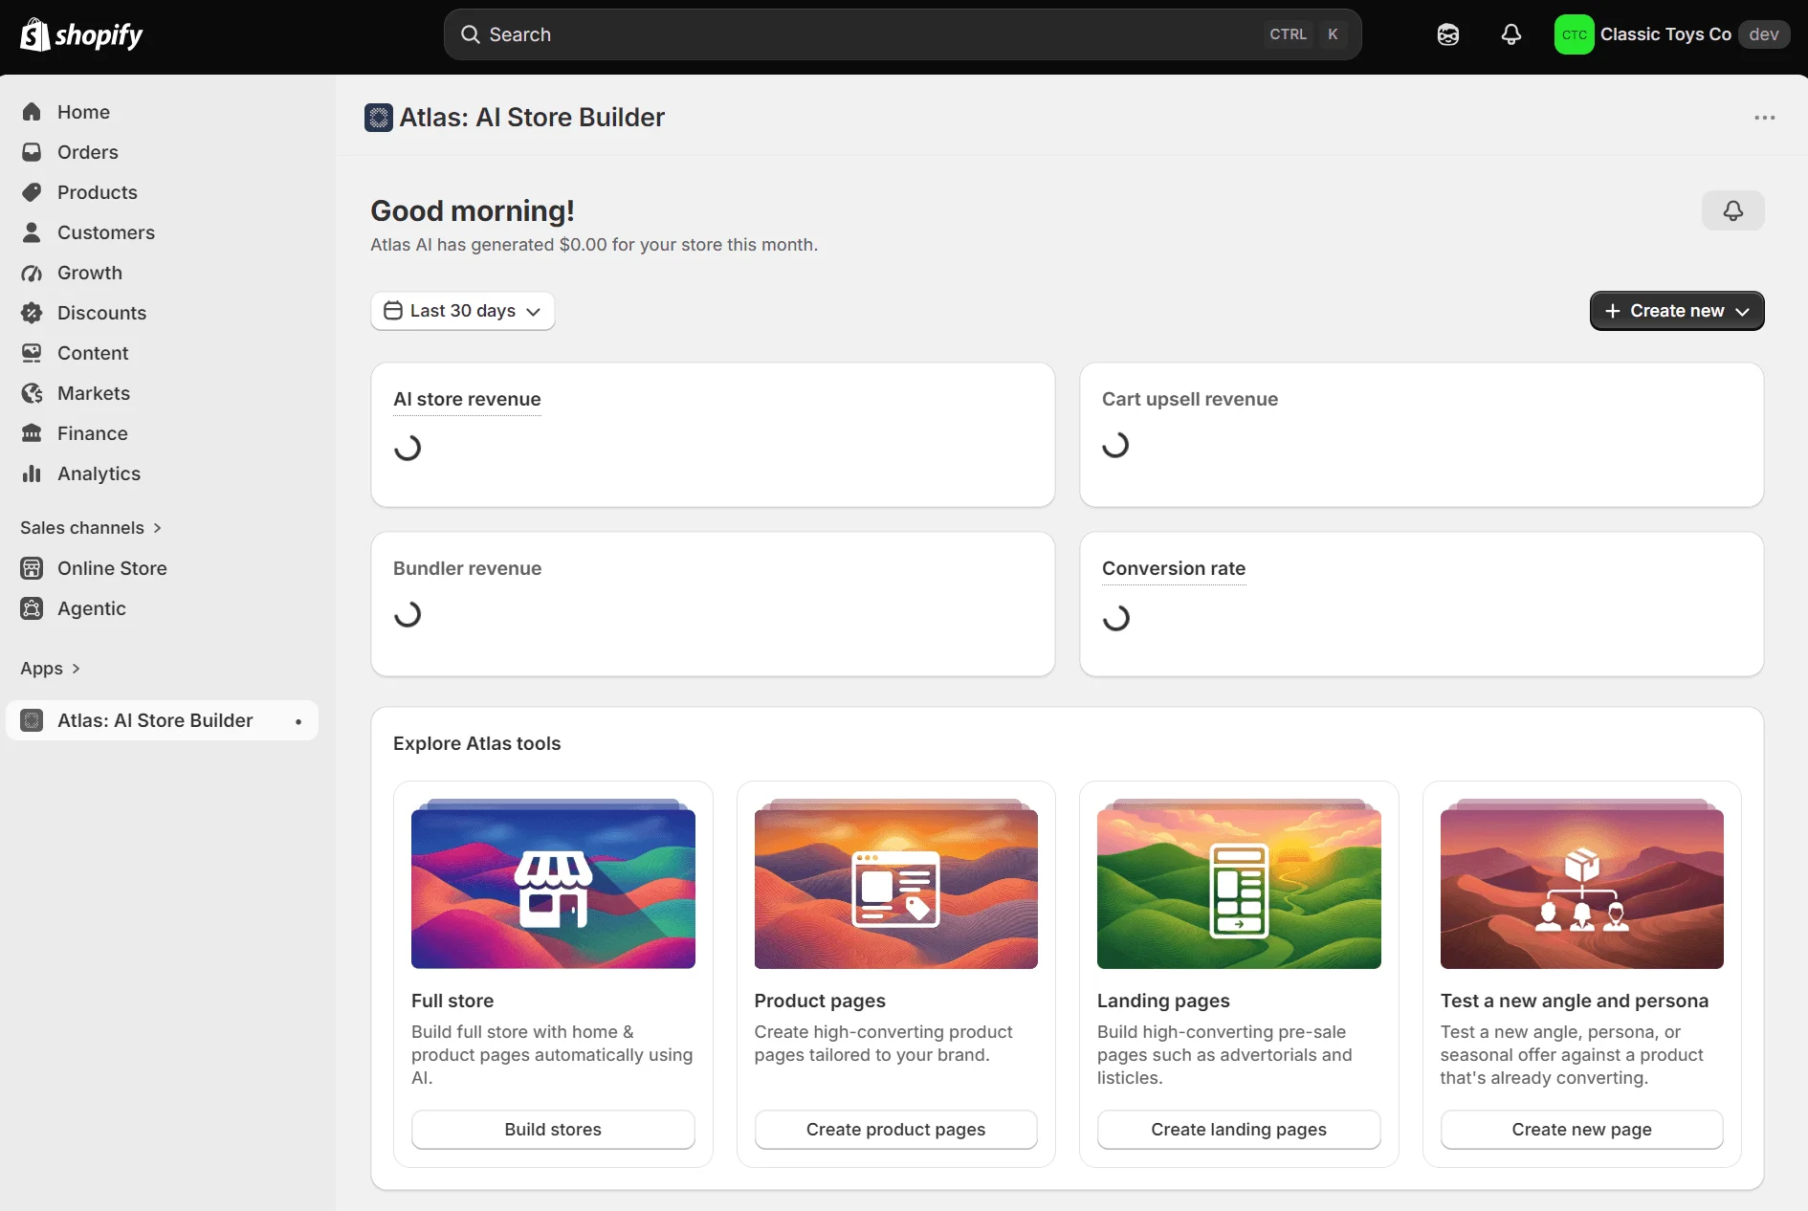The width and height of the screenshot is (1808, 1211).
Task: Click the Full store thumbnail image
Action: tap(553, 885)
